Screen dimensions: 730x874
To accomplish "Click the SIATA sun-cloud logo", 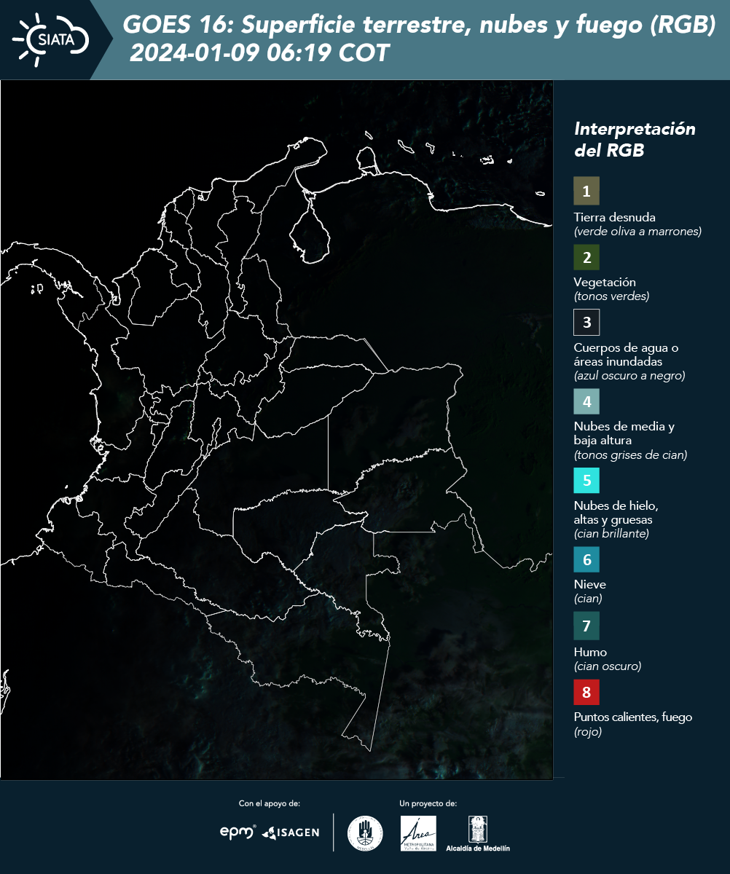I will click(51, 39).
